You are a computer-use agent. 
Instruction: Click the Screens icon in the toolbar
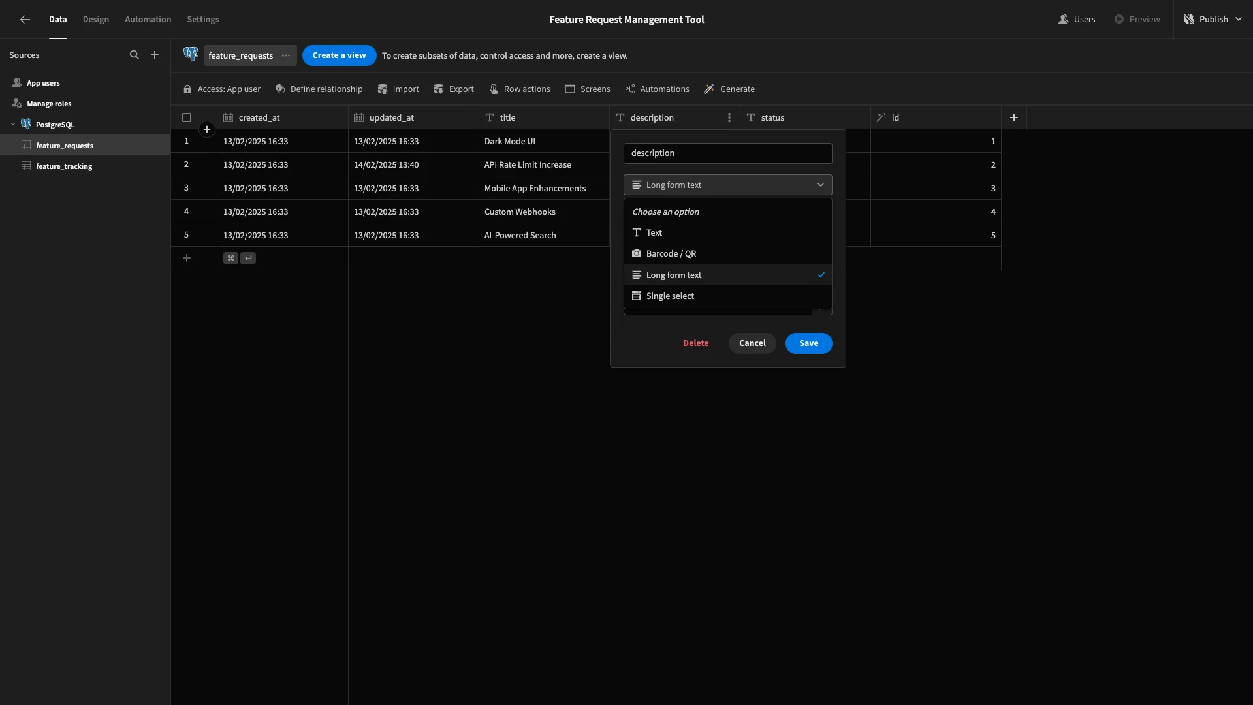click(570, 89)
